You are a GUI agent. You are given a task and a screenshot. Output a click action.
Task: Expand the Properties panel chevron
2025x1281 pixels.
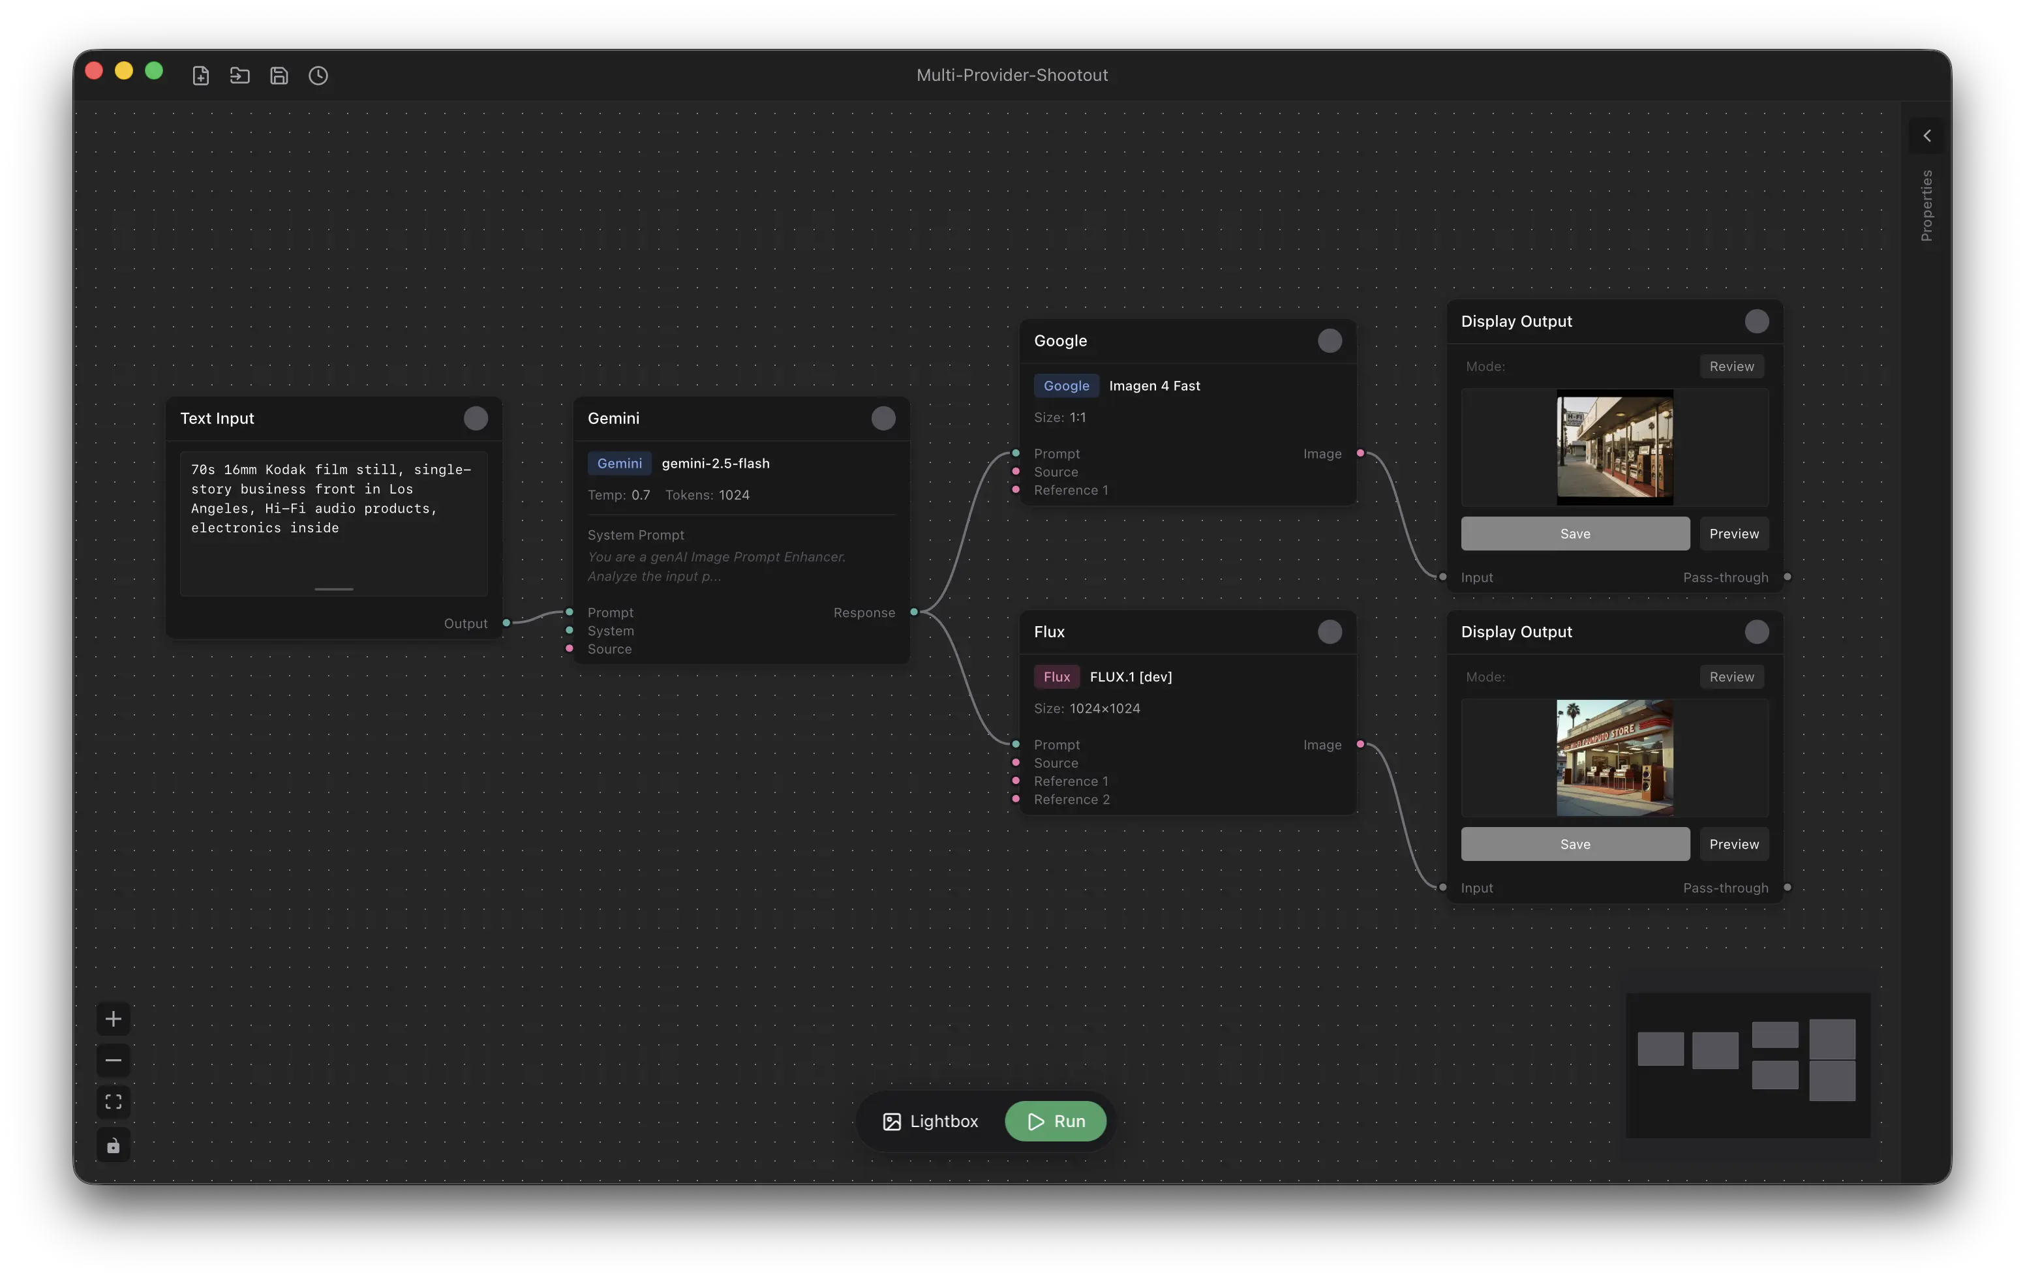point(1926,136)
